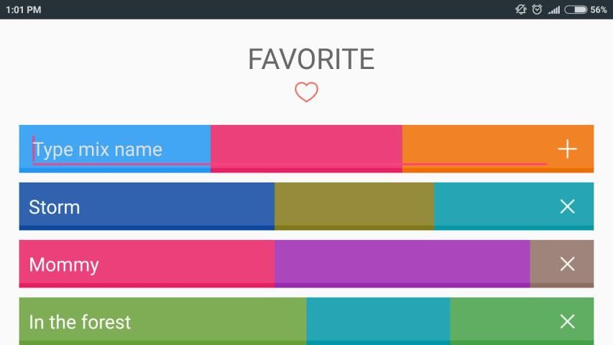This screenshot has width=613, height=345.
Task: Click the purple segment of Mommy mix
Action: click(x=402, y=264)
